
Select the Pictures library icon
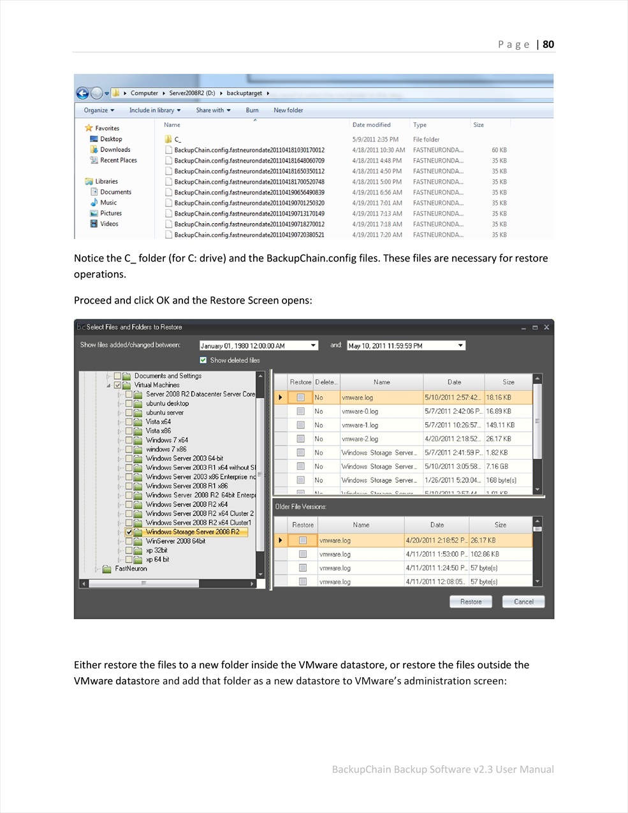[x=94, y=214]
